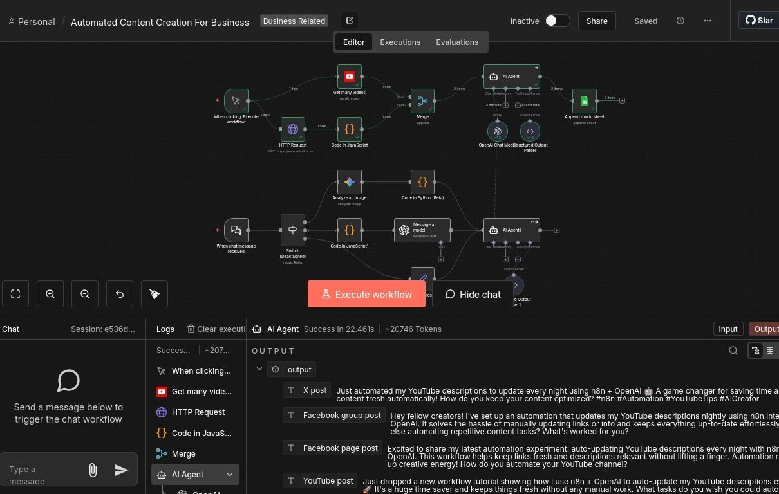Screen dimensions: 779x494
Task: Select the 'Code in JavaScript1' node
Action: (350, 230)
